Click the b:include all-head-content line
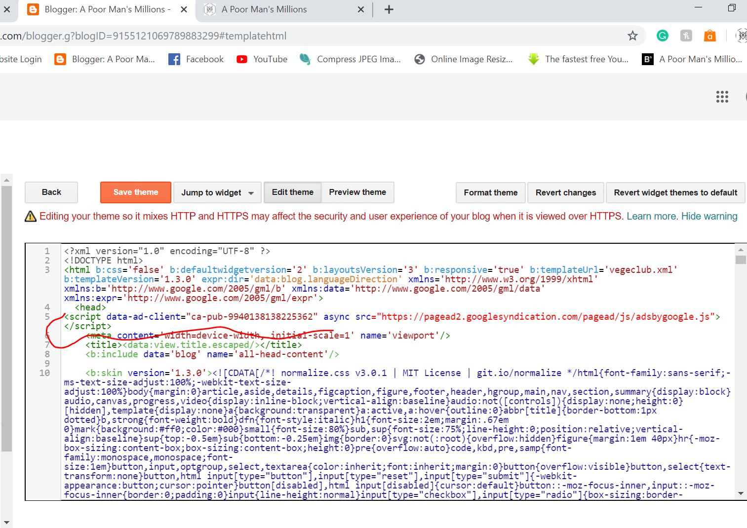The width and height of the screenshot is (747, 528). tap(212, 354)
